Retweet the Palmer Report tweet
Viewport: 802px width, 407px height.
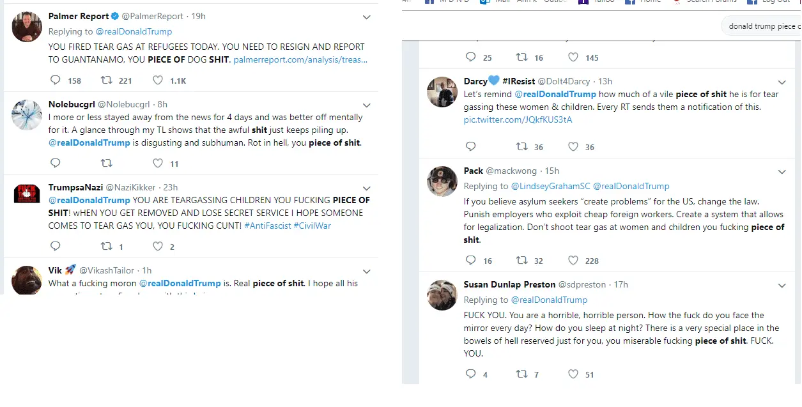click(x=107, y=81)
